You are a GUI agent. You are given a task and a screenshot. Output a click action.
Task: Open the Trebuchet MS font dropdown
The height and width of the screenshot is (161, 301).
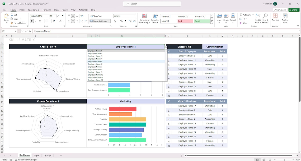tap(48, 16)
